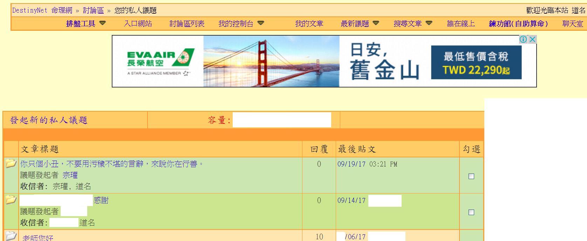Click the folder icon beside the 老師您好 topic
Viewport: 587px width, 241px height.
pos(11,236)
